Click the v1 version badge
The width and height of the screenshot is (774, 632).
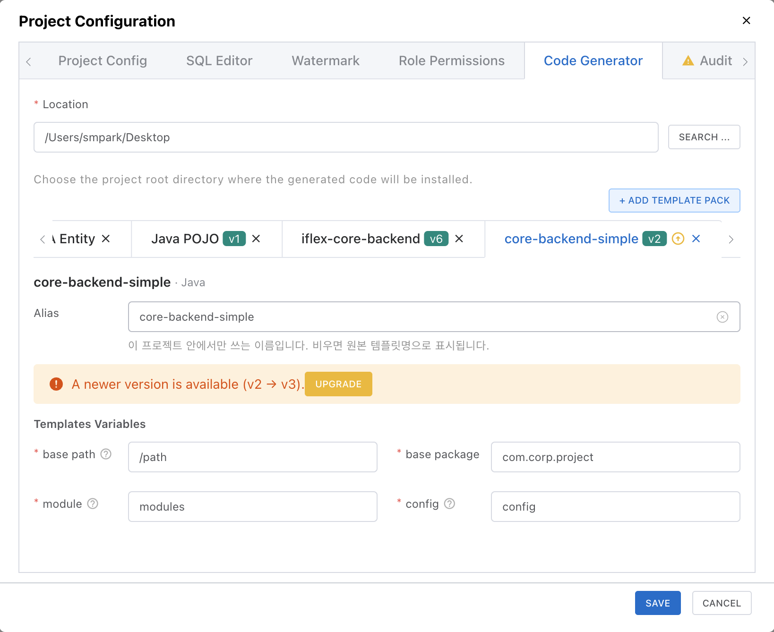(234, 239)
